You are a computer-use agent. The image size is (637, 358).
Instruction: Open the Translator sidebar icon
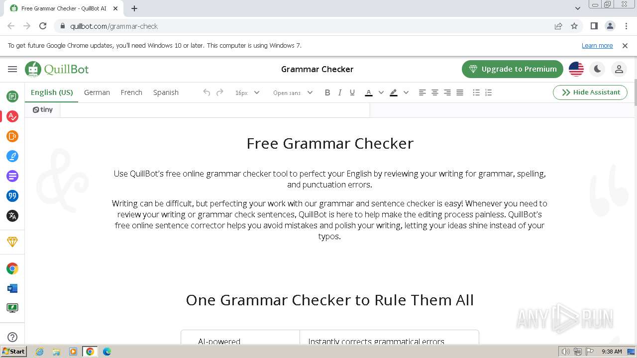12,216
